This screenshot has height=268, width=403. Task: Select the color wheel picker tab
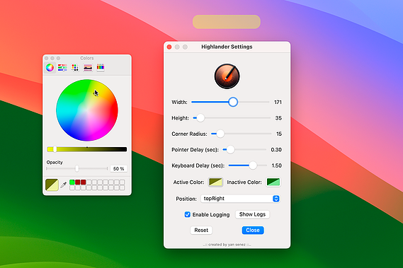tap(50, 67)
